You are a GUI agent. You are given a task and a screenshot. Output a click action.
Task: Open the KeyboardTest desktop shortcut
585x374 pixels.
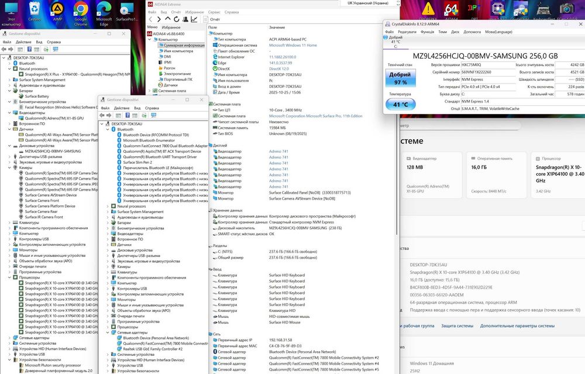543,11
